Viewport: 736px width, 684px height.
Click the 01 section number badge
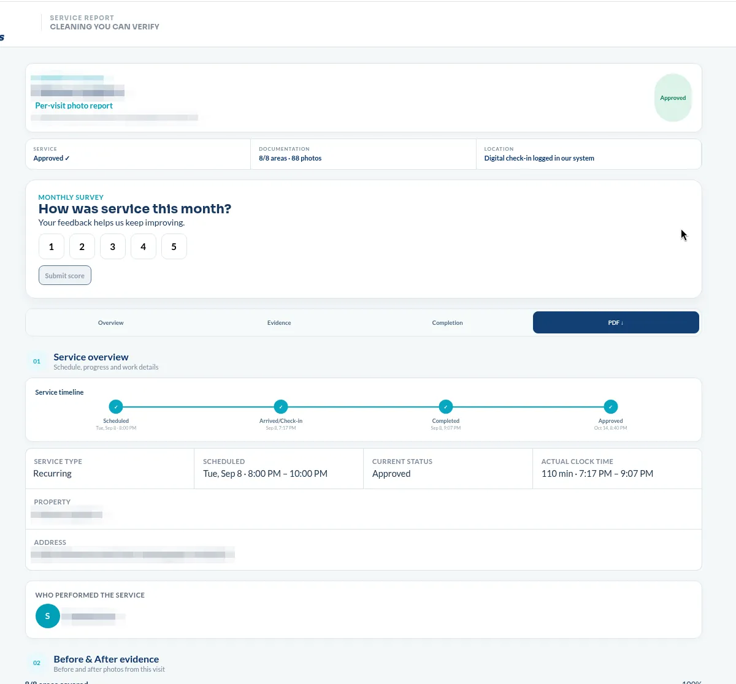(37, 361)
